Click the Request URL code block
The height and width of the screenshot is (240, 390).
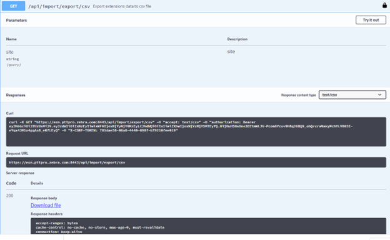[x=196, y=162]
